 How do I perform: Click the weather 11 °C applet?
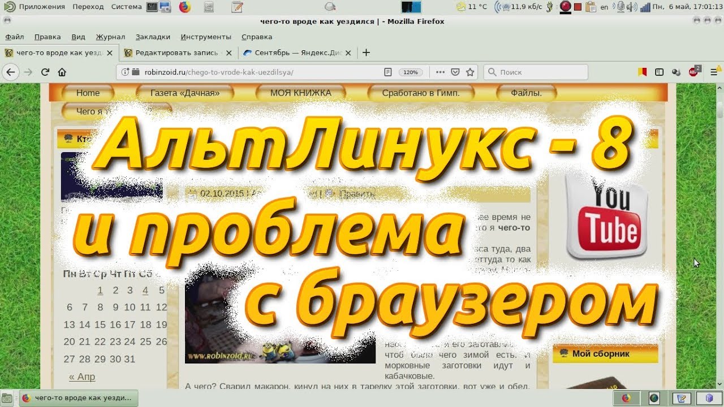point(472,7)
